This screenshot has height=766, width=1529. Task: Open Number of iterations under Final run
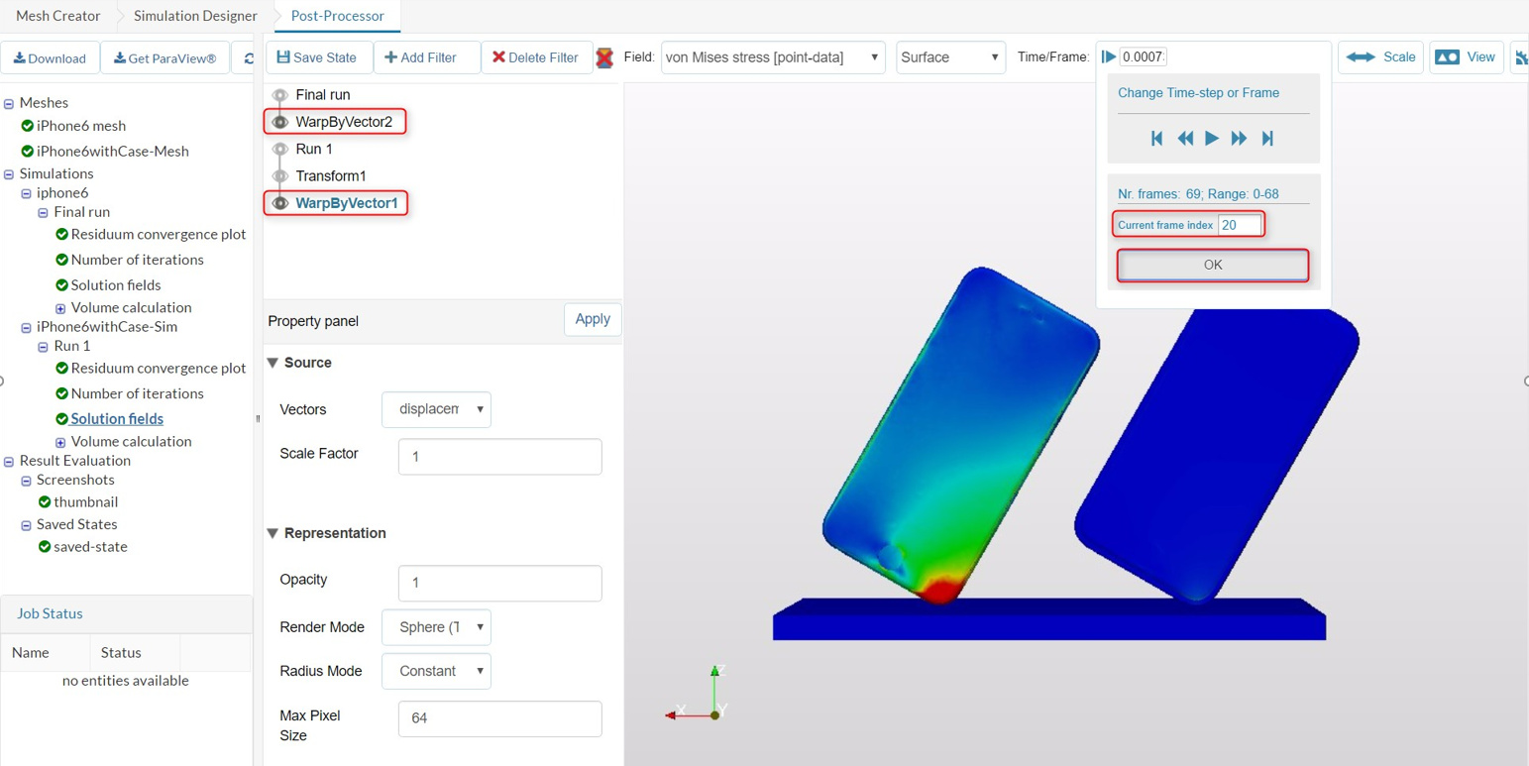point(138,260)
